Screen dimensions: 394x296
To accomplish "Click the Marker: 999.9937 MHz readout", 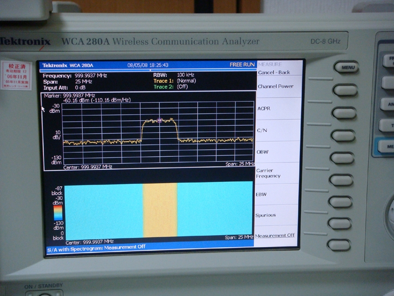I will (x=70, y=96).
